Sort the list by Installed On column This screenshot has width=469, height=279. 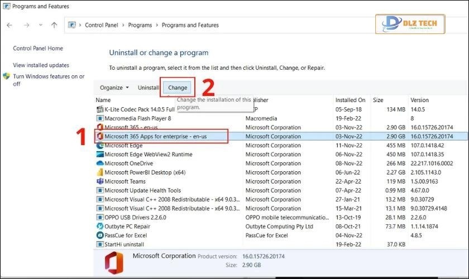(x=350, y=100)
